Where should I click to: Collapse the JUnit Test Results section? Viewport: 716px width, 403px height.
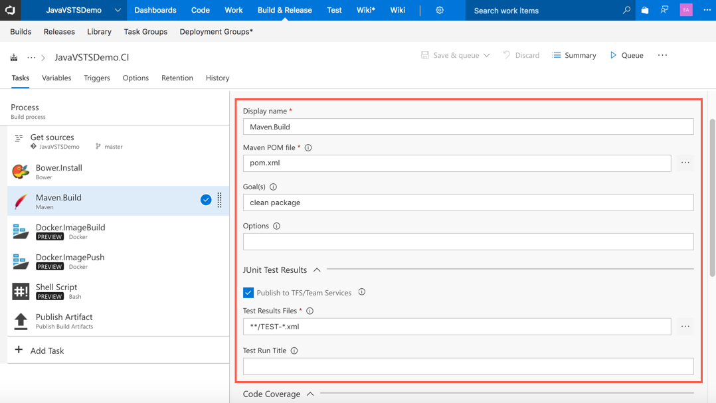coord(317,270)
